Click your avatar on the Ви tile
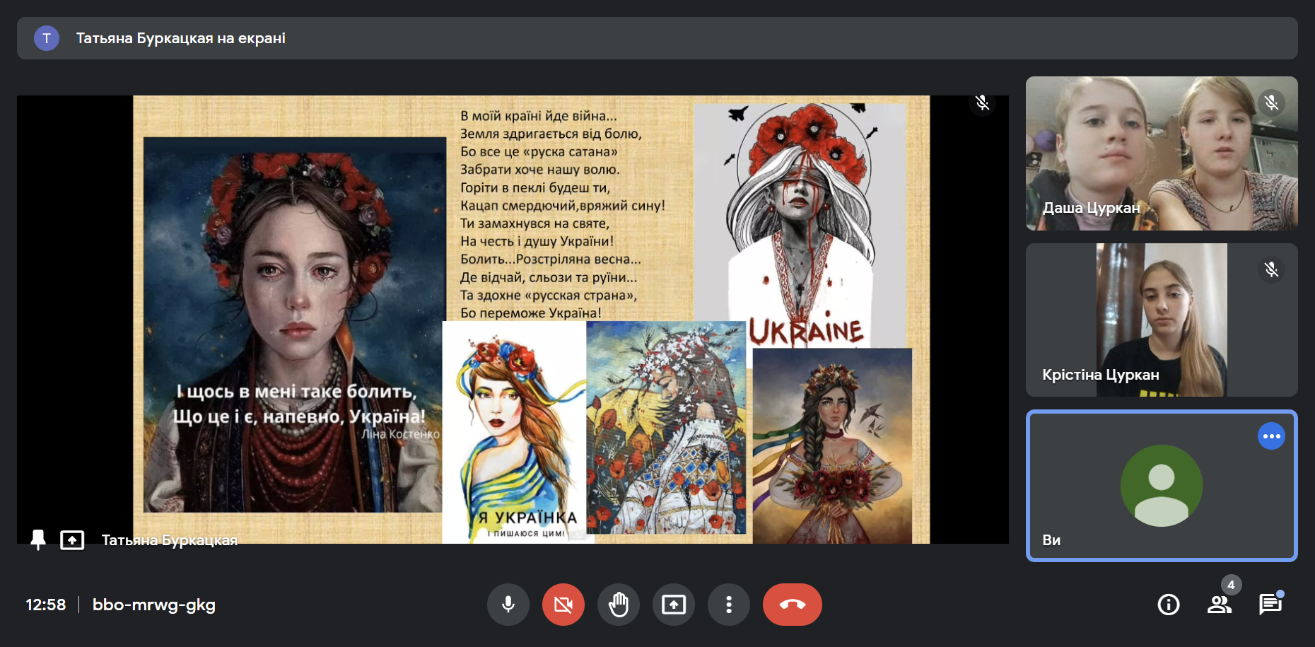Screen dimensions: 1315x647 1161,486
